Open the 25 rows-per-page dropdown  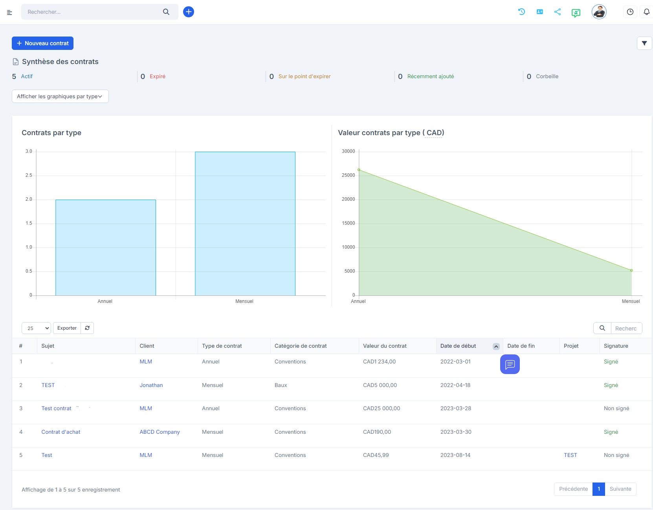pyautogui.click(x=36, y=328)
